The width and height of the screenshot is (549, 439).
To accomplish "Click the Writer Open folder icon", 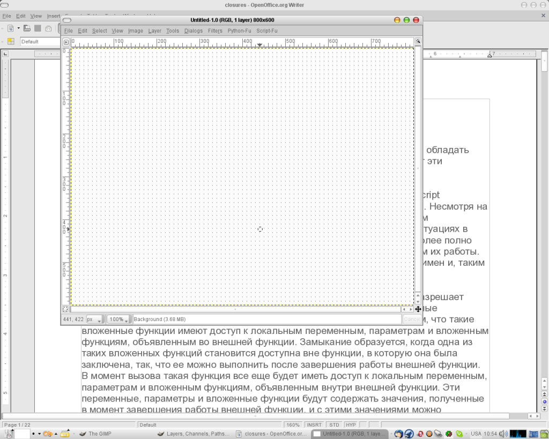I will [27, 28].
